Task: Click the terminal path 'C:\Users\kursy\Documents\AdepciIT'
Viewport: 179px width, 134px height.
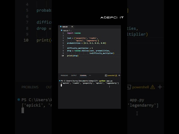Action: pos(81,81)
